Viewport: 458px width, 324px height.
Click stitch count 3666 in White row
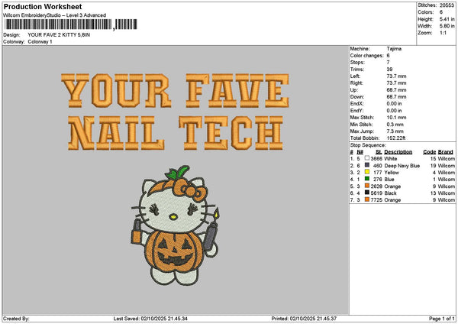click(376, 158)
